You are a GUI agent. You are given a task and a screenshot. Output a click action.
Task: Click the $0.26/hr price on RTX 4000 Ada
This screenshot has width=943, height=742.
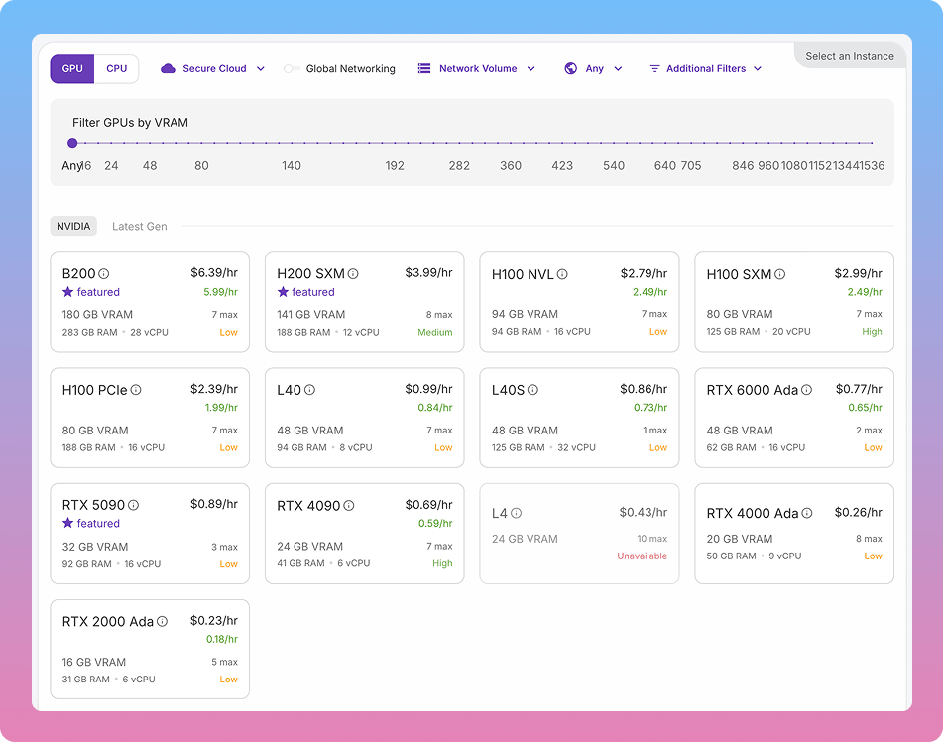click(x=858, y=512)
